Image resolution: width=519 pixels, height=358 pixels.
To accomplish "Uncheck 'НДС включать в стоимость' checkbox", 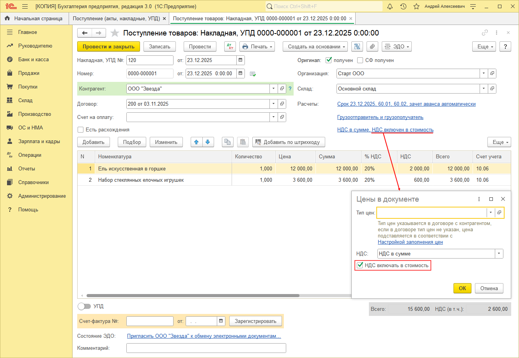I will coord(360,266).
